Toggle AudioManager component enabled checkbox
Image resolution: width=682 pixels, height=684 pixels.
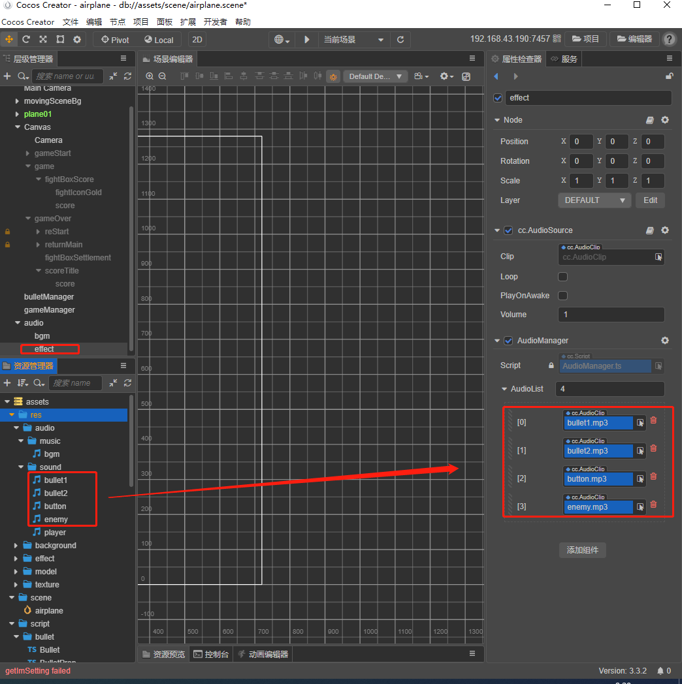coord(508,341)
